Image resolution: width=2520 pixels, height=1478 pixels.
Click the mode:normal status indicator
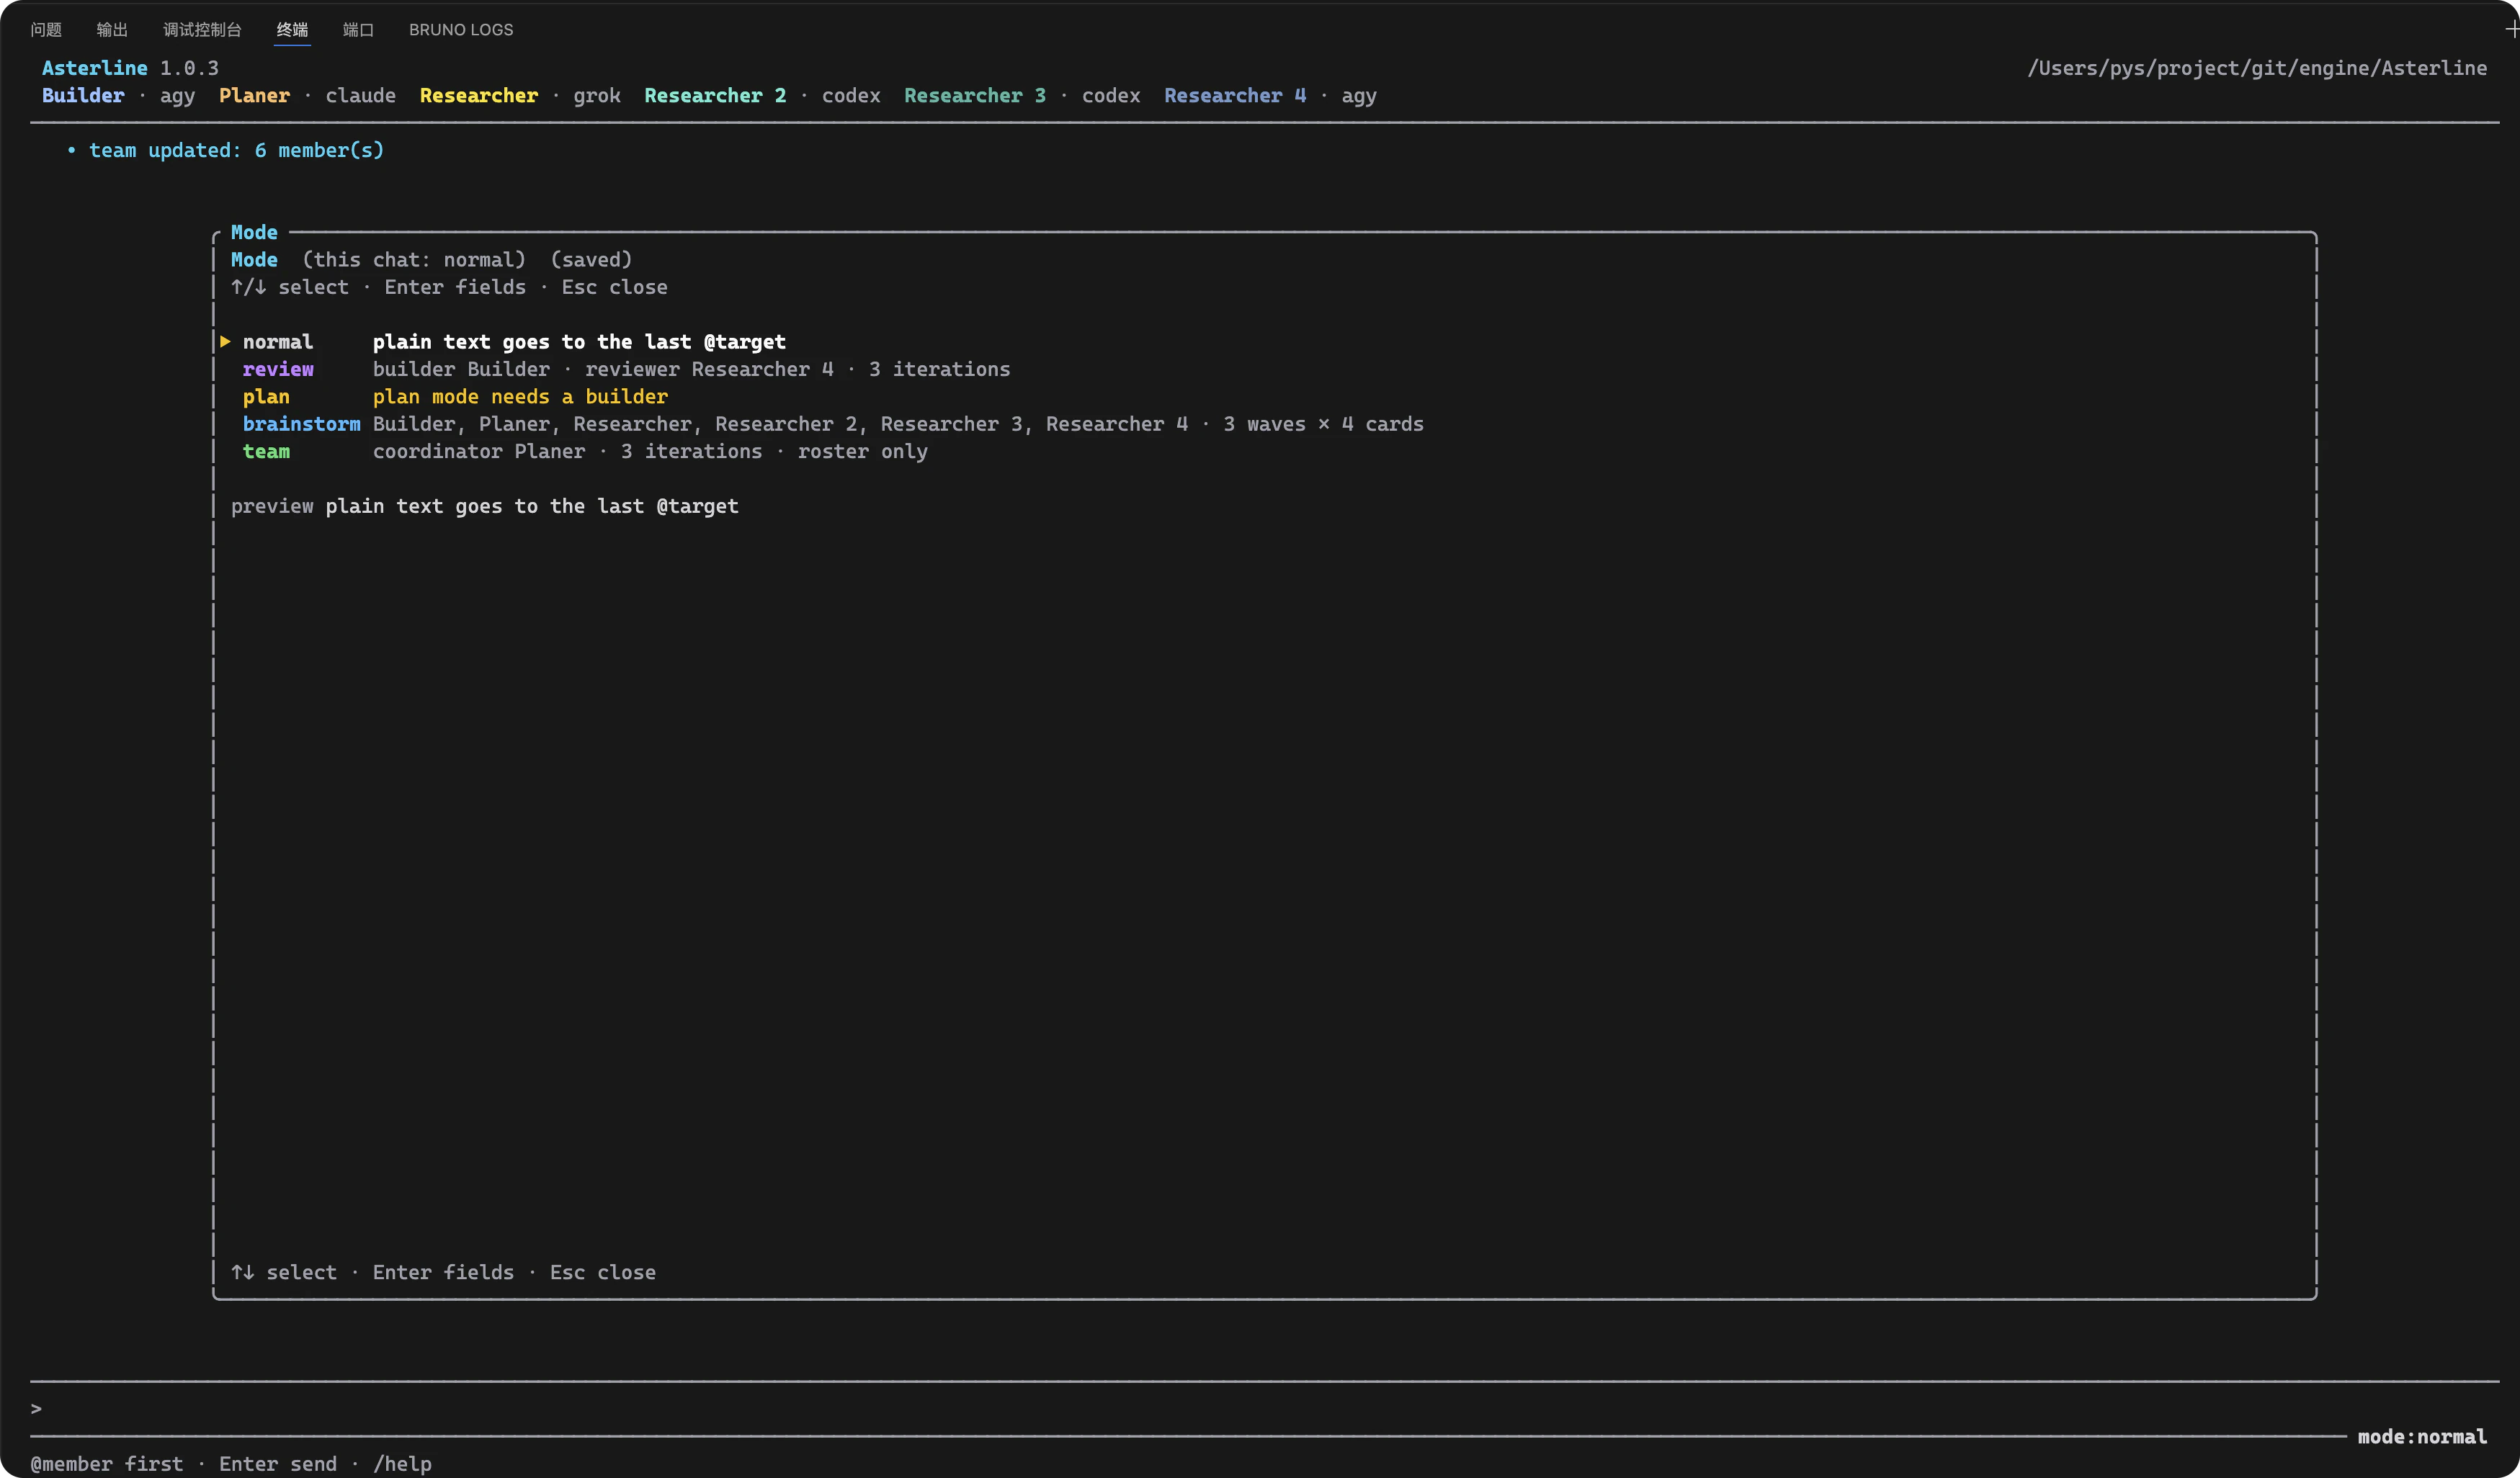(2422, 1437)
